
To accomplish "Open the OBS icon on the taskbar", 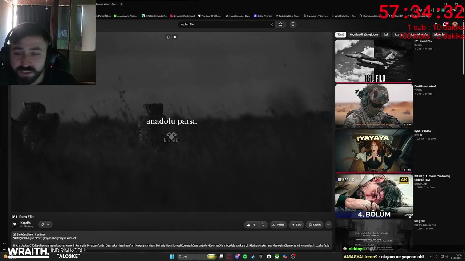I will tap(293, 257).
